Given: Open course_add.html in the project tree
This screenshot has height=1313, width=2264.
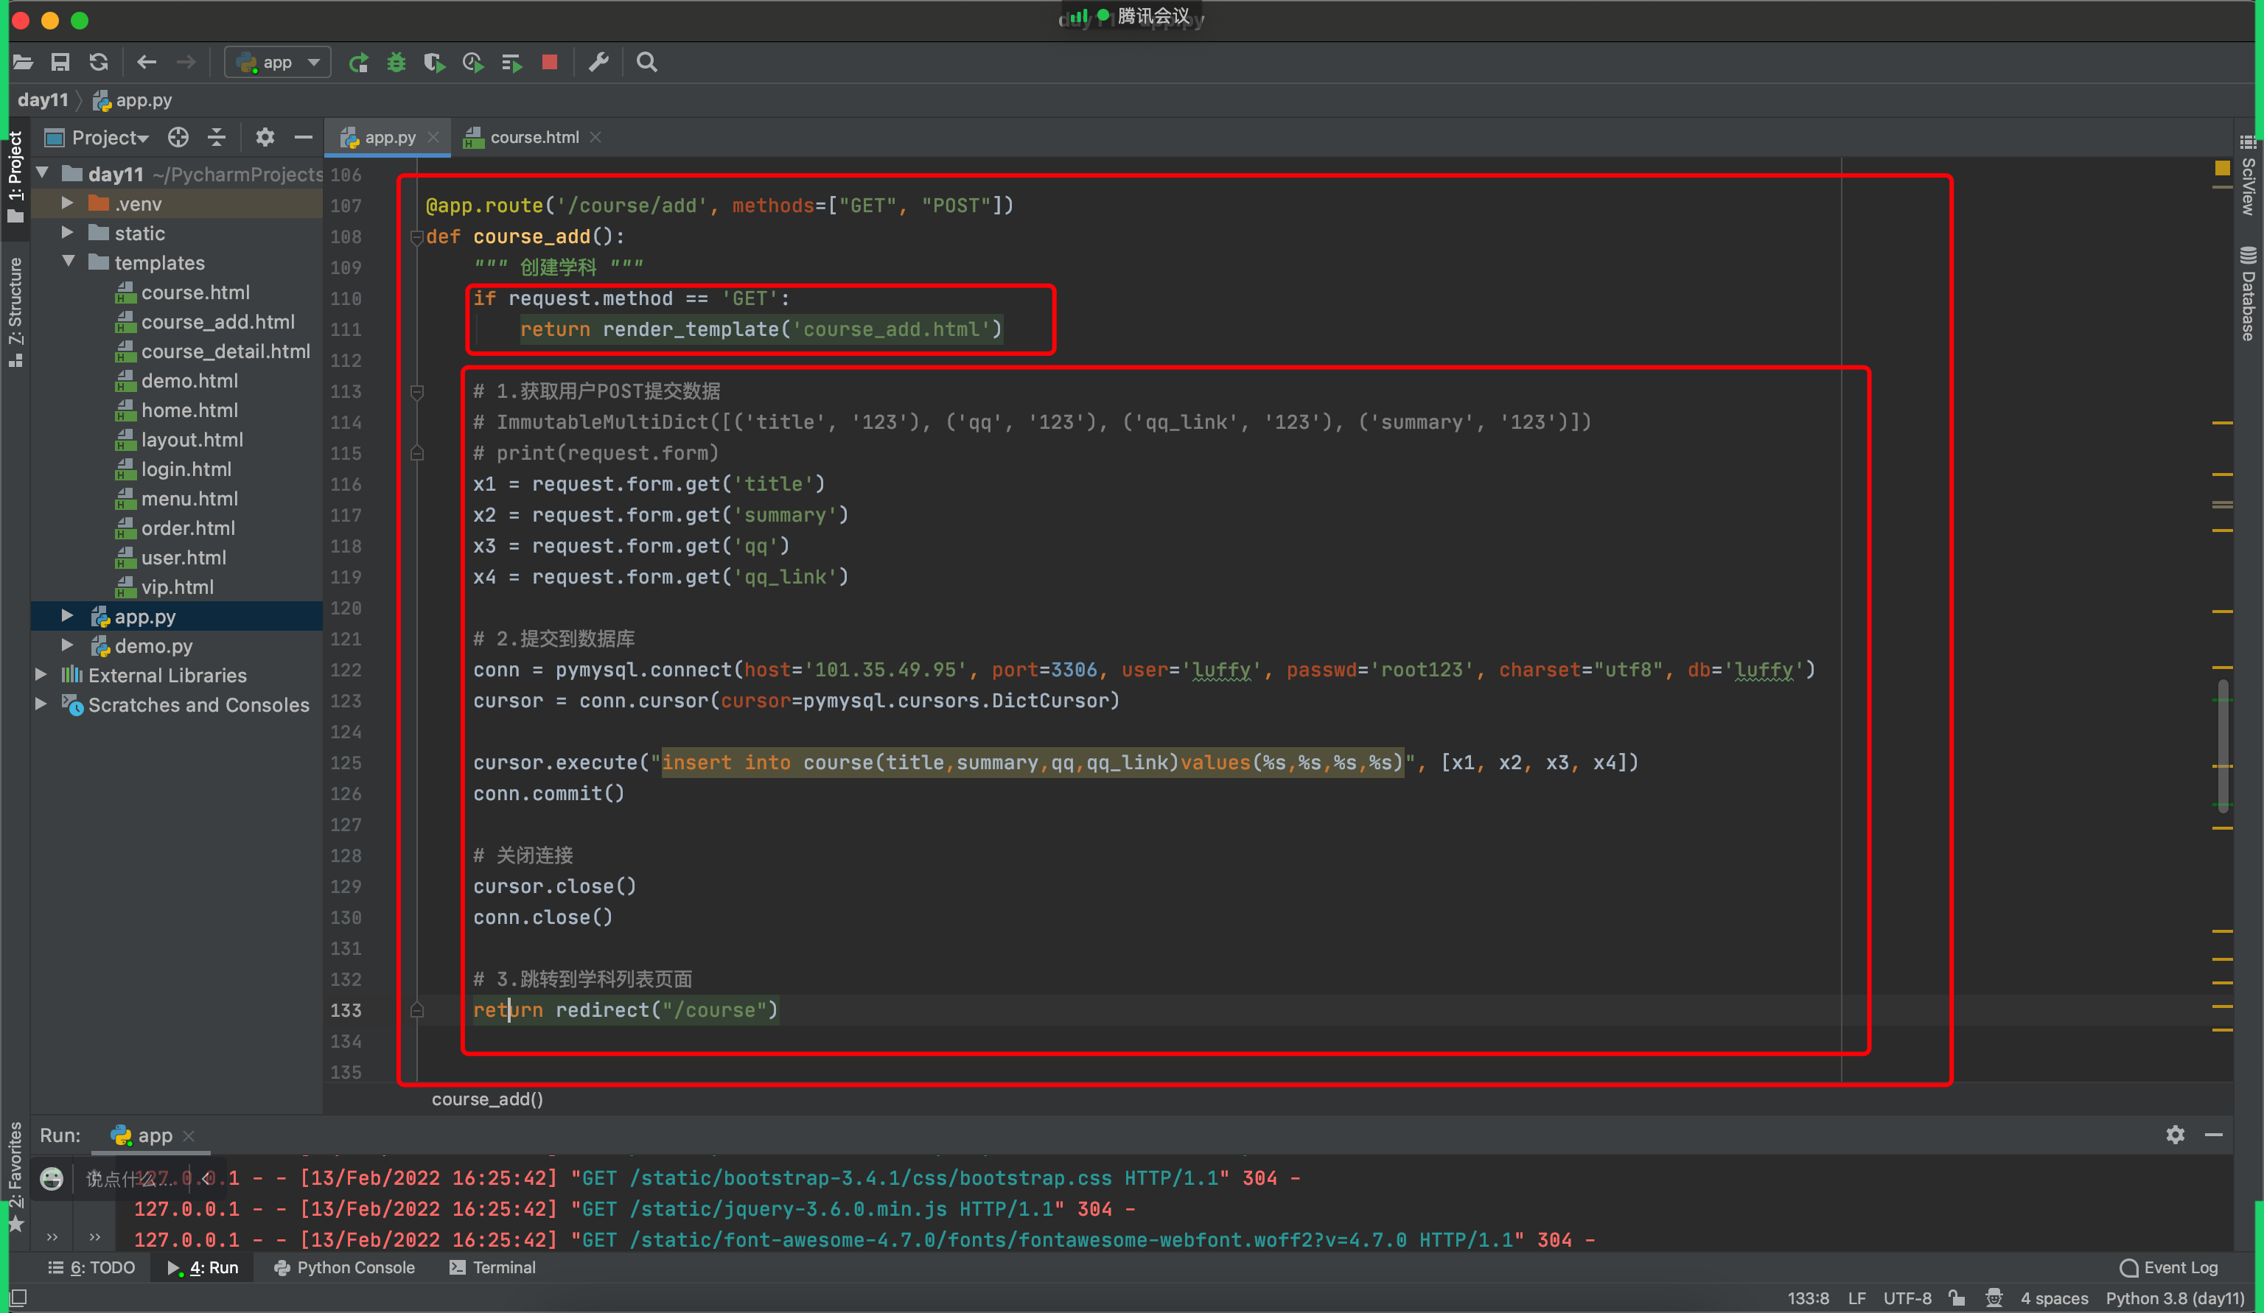Looking at the screenshot, I should [x=218, y=321].
